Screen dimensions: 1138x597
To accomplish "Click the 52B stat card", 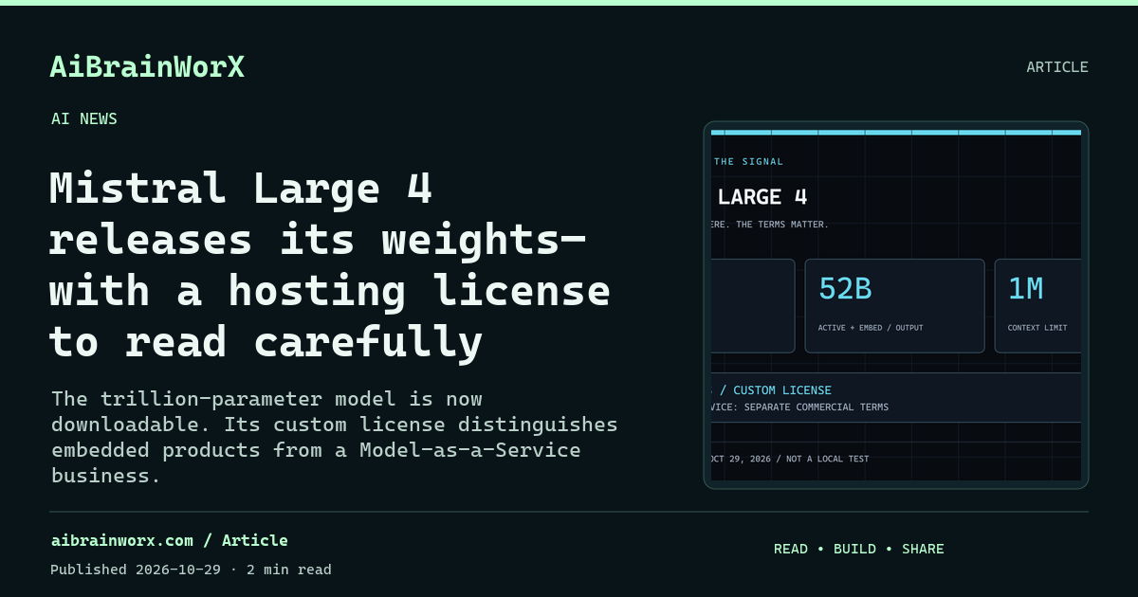I will 894,306.
